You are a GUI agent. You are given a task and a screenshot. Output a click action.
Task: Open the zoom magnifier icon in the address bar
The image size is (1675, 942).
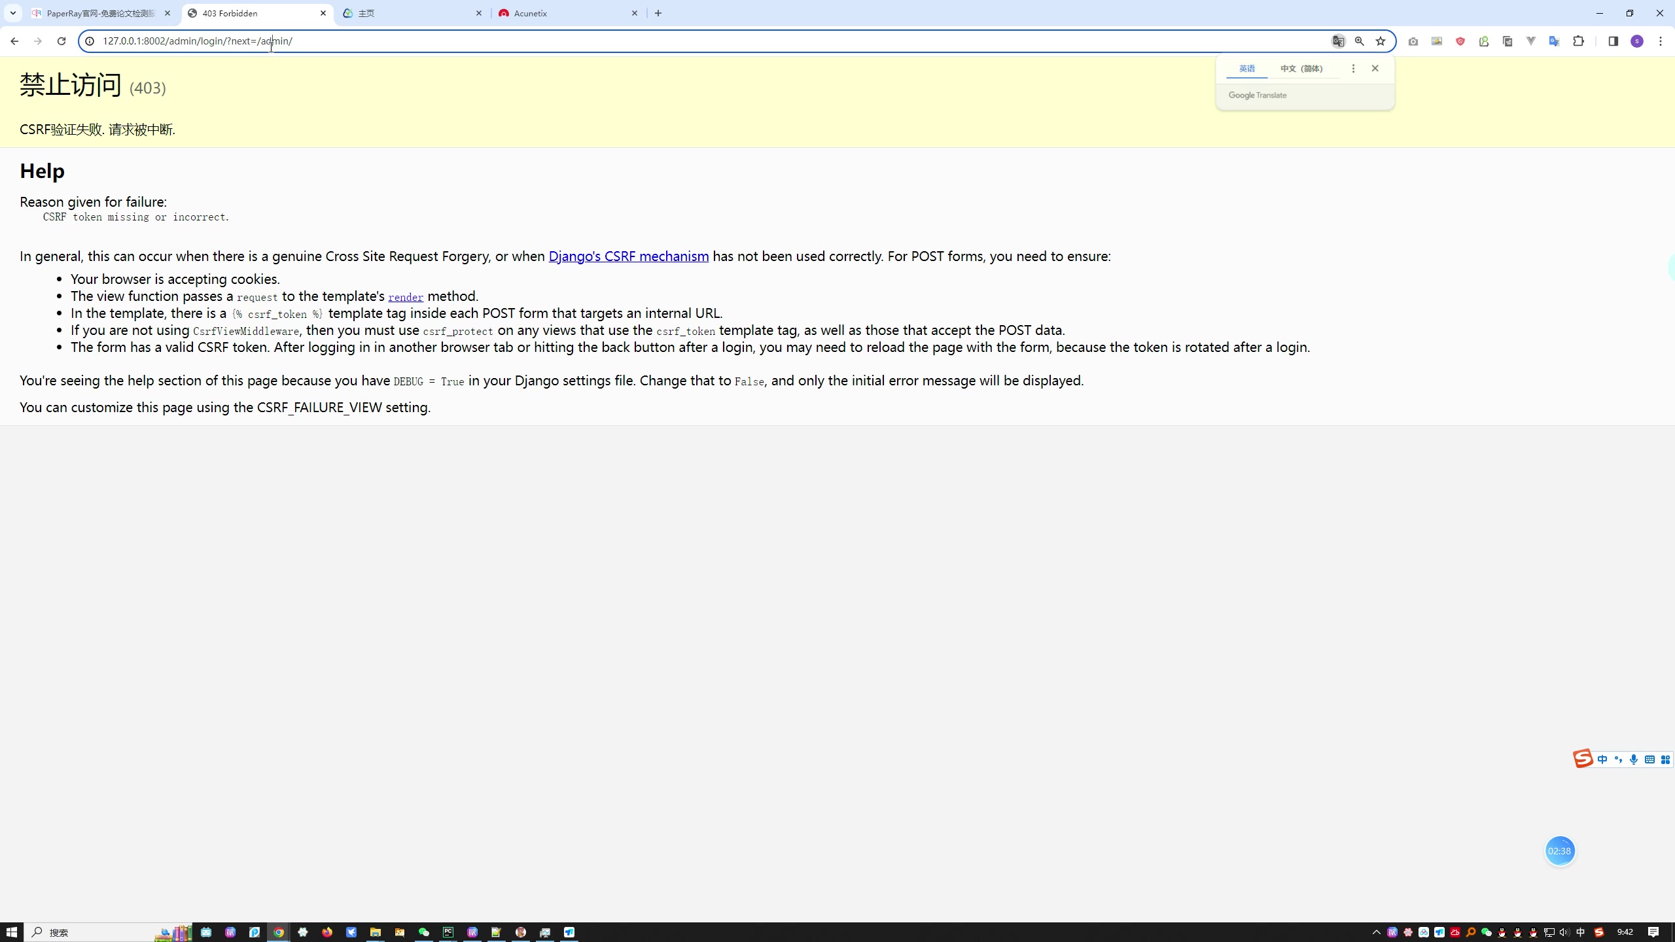pyautogui.click(x=1360, y=41)
